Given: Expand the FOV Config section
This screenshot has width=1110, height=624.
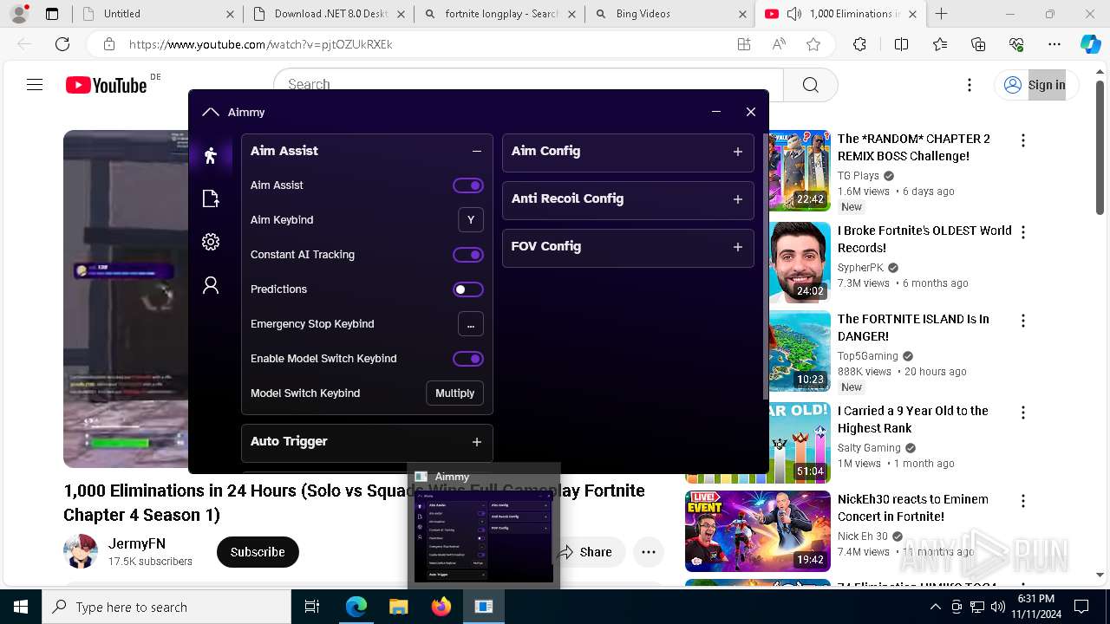Looking at the screenshot, I should [x=738, y=247].
